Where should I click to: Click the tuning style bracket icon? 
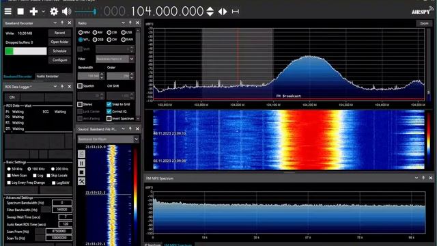(x=235, y=12)
